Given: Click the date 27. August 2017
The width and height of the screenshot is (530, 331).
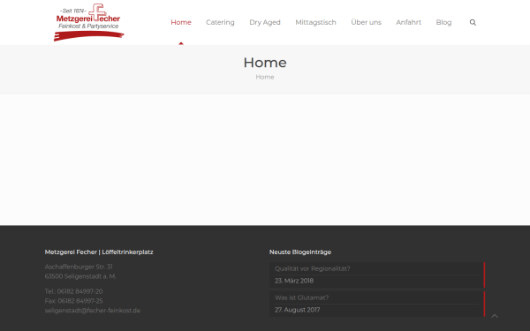Looking at the screenshot, I should tap(297, 310).
